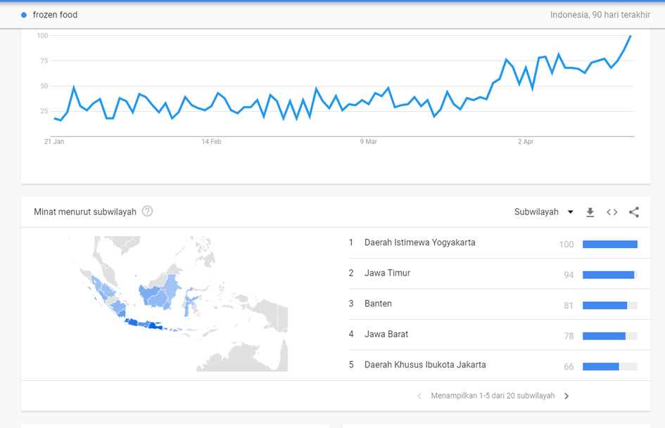Click the blue dot beside frozen food
Viewport: 665px width, 428px height.
[x=24, y=15]
